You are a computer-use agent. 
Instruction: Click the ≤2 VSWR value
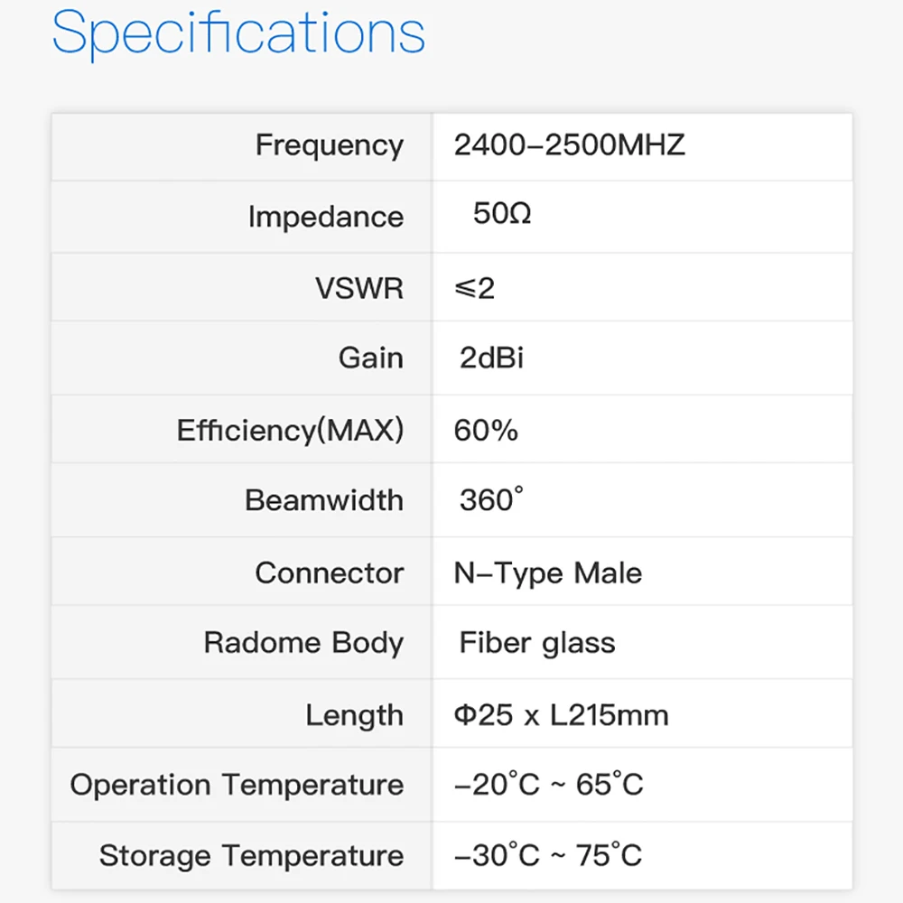point(474,288)
